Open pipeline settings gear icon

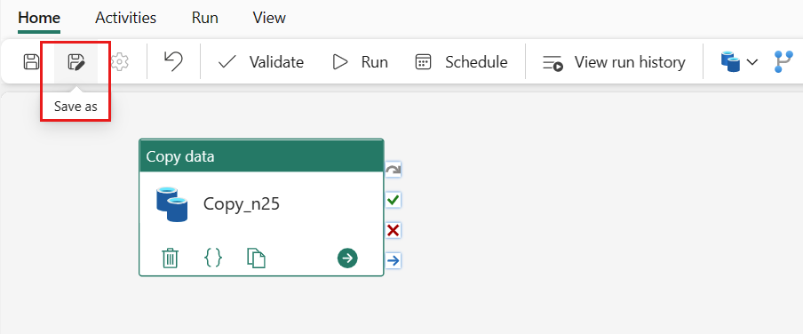click(x=120, y=62)
